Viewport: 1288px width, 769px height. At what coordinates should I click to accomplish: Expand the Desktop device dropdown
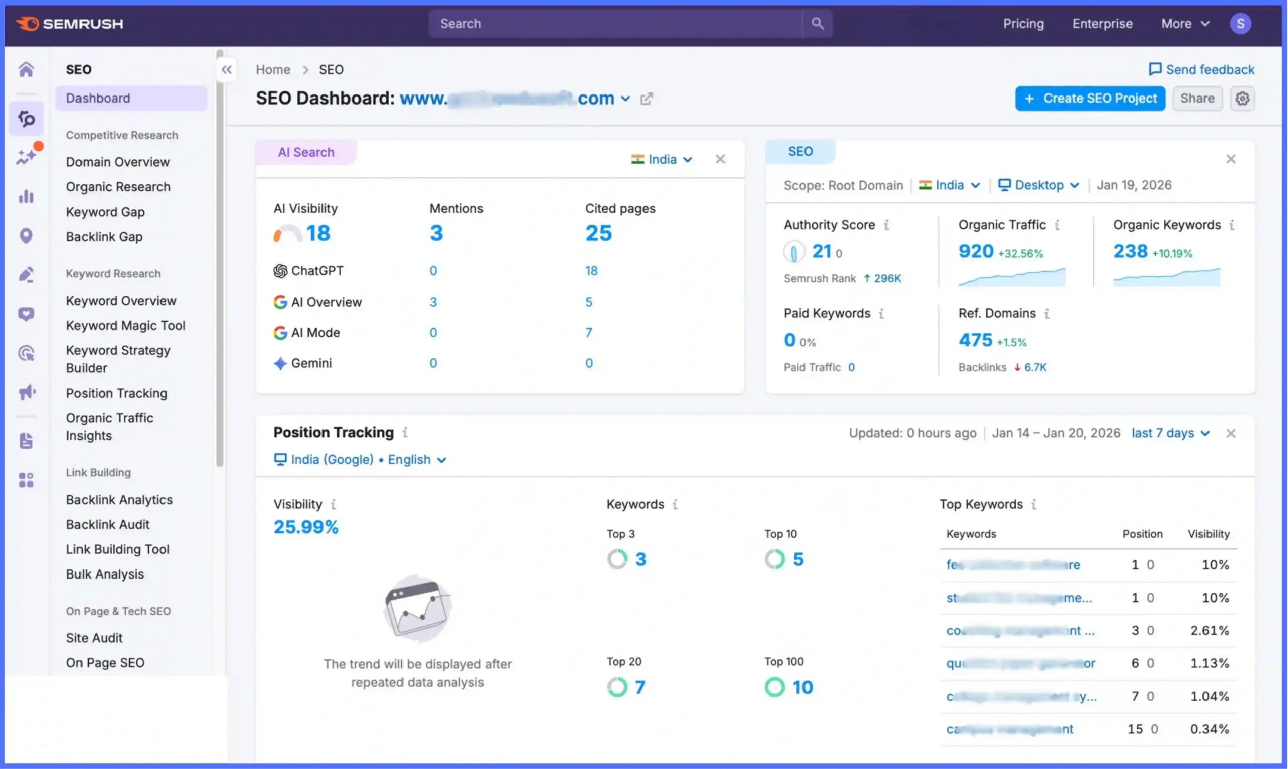tap(1039, 185)
